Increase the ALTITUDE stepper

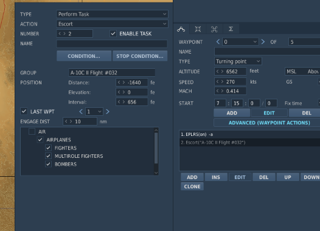tap(222, 71)
